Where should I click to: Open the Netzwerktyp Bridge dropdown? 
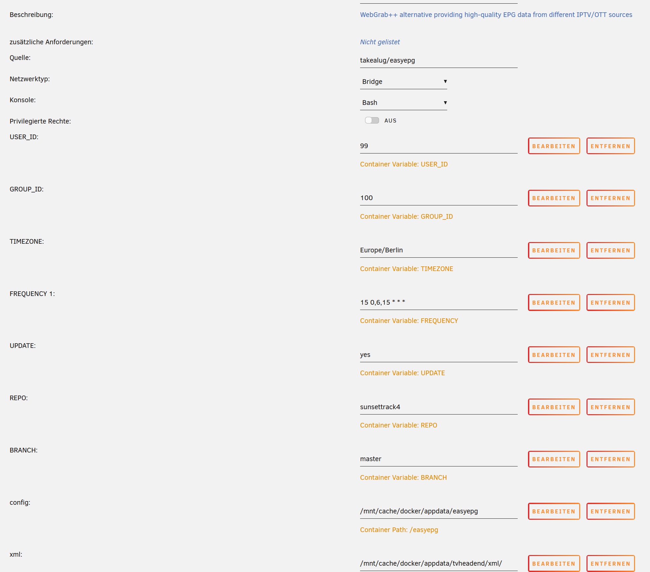(x=403, y=82)
